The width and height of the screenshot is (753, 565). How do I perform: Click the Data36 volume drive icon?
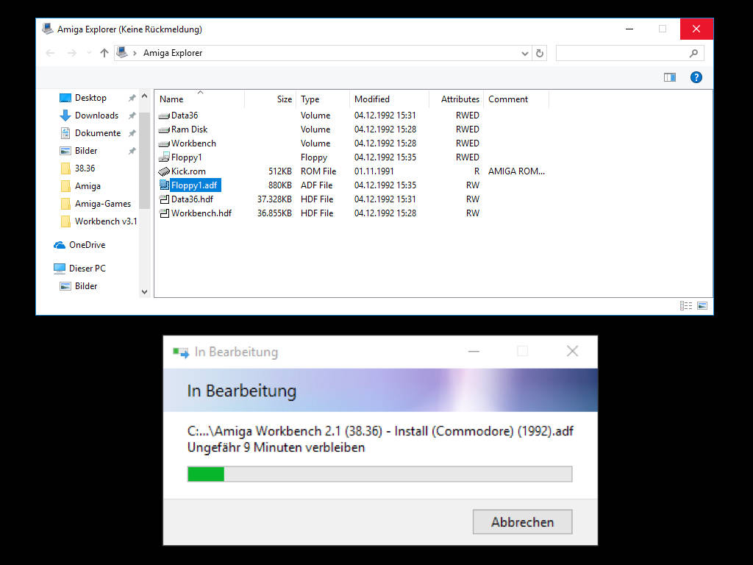164,116
